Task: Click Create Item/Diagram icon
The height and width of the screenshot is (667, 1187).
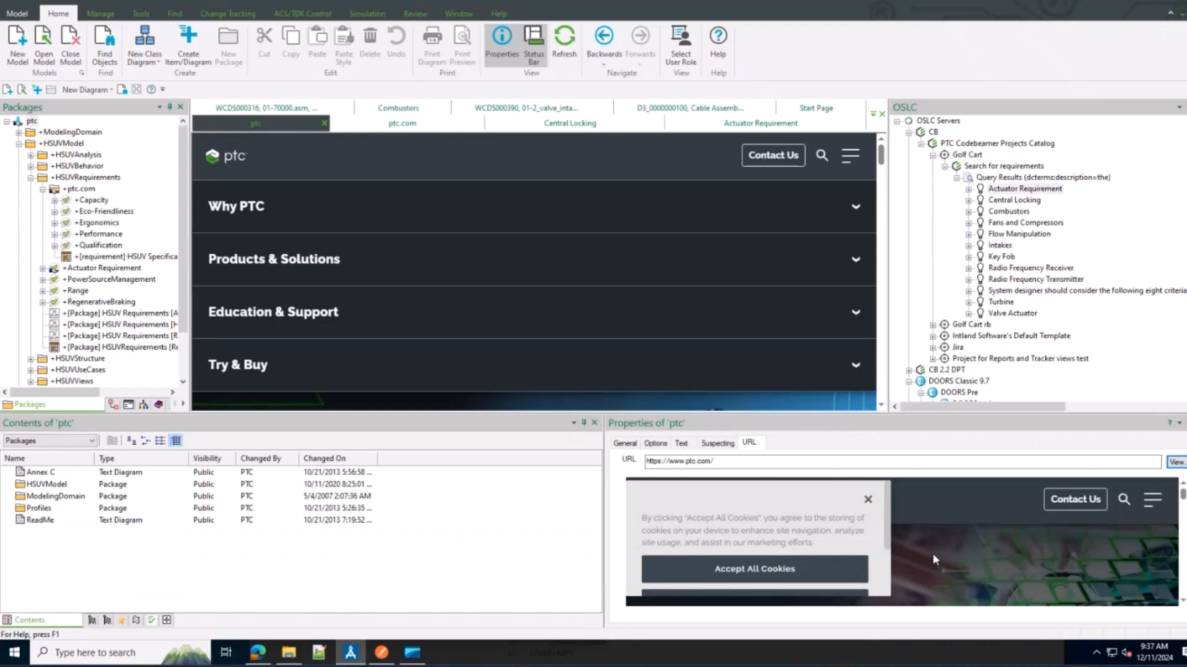Action: click(188, 45)
